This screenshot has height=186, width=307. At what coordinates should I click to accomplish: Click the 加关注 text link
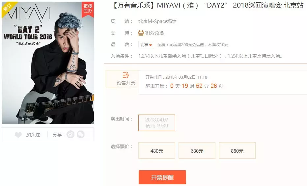click(x=33, y=135)
